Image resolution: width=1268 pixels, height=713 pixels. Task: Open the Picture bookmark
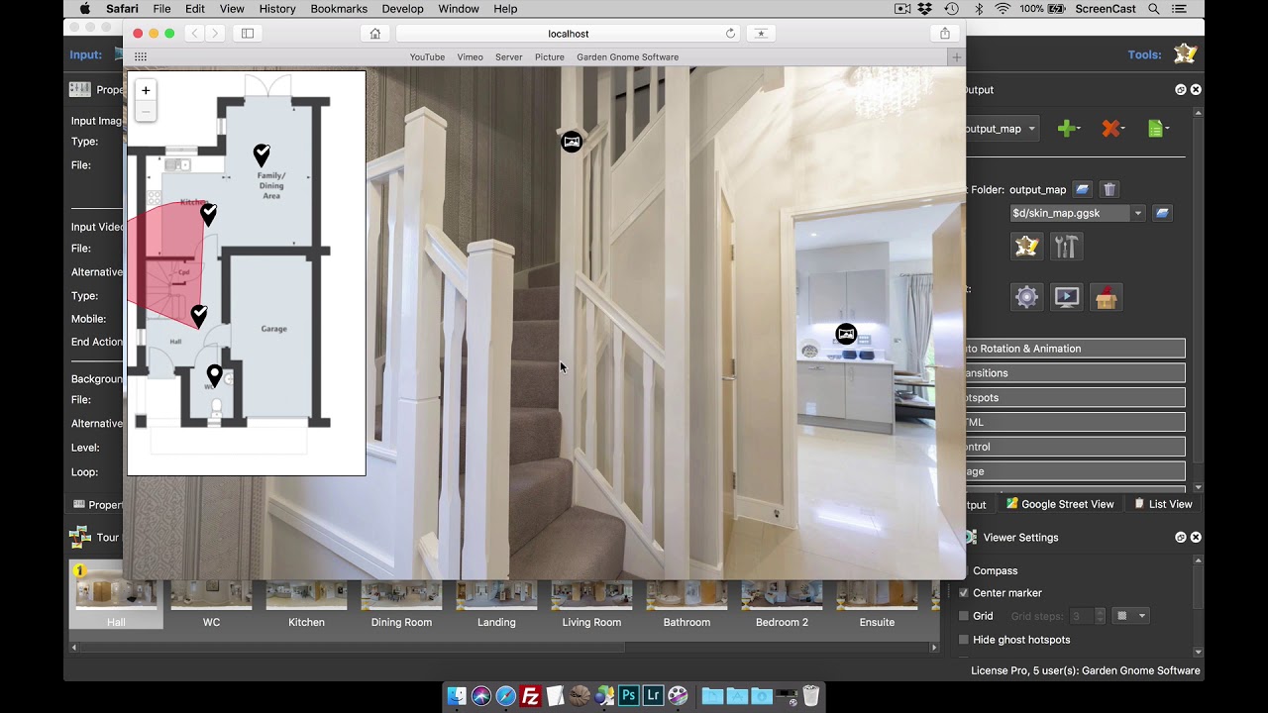tap(550, 57)
